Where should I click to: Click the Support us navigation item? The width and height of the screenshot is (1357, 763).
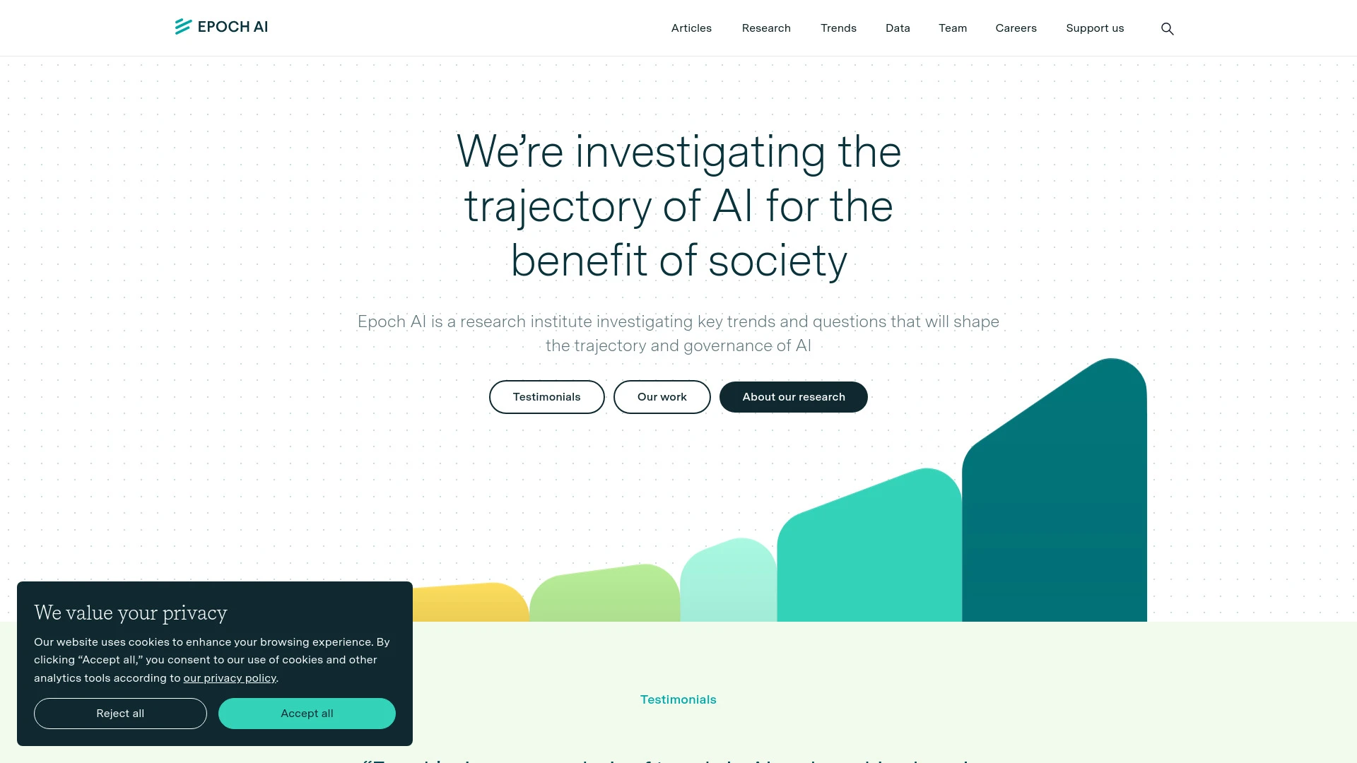(x=1095, y=28)
